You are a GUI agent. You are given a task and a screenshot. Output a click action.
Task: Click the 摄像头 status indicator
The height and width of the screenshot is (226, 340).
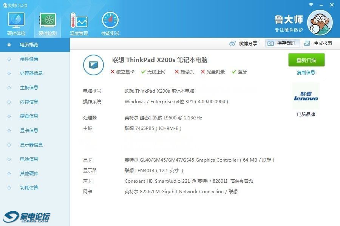coord(184,72)
